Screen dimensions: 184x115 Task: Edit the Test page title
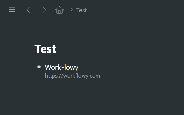[45, 49]
